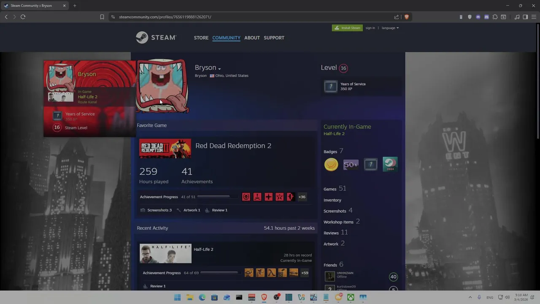Open the Reviews 11 link
This screenshot has height=304, width=540.
[x=336, y=233]
